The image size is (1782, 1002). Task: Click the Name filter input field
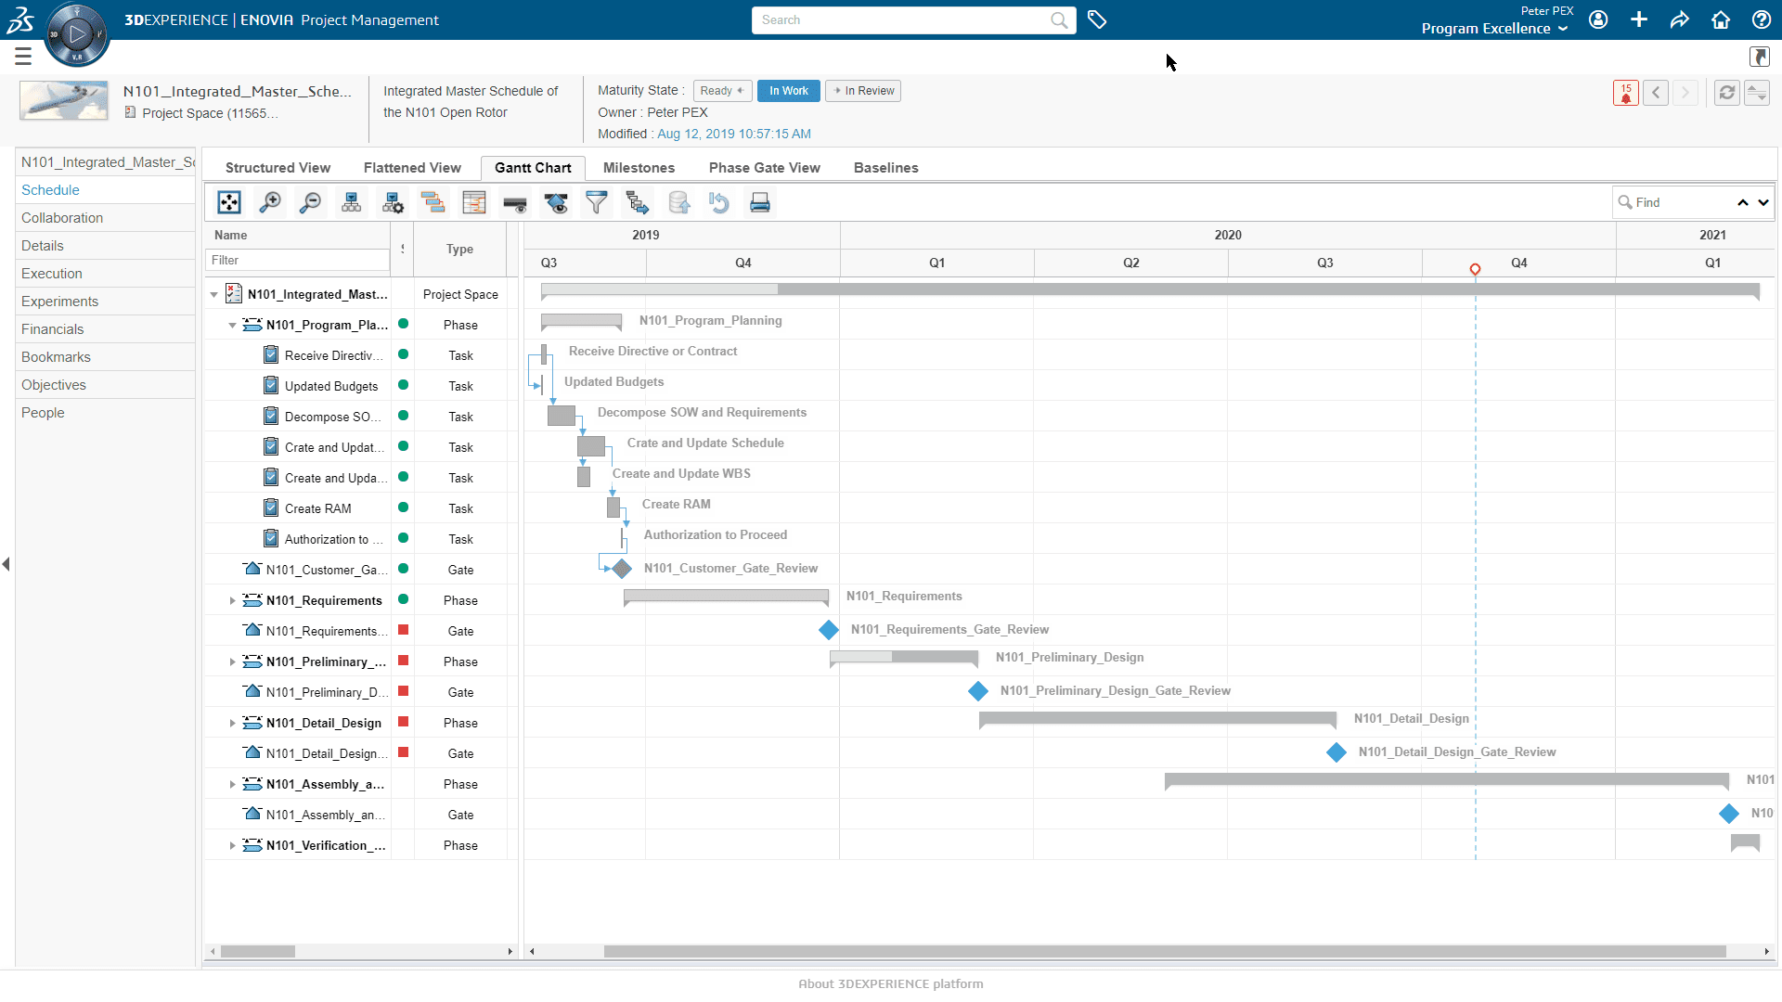point(297,261)
